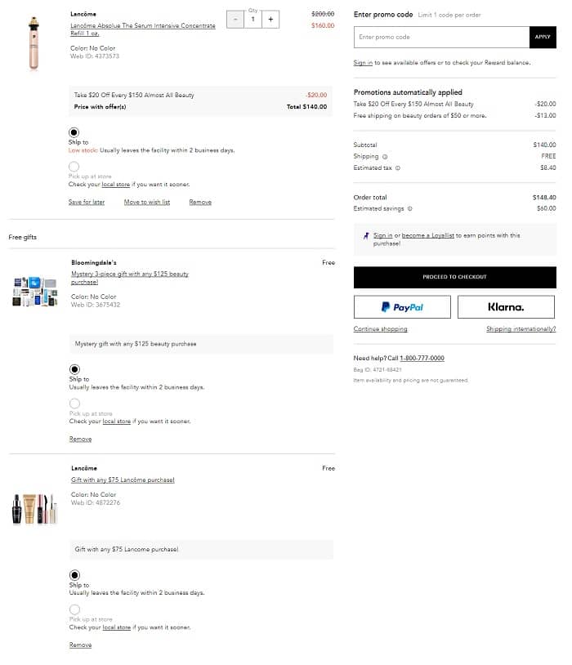The height and width of the screenshot is (665, 572).
Task: Click the Estimated tax info icon
Action: click(x=398, y=167)
